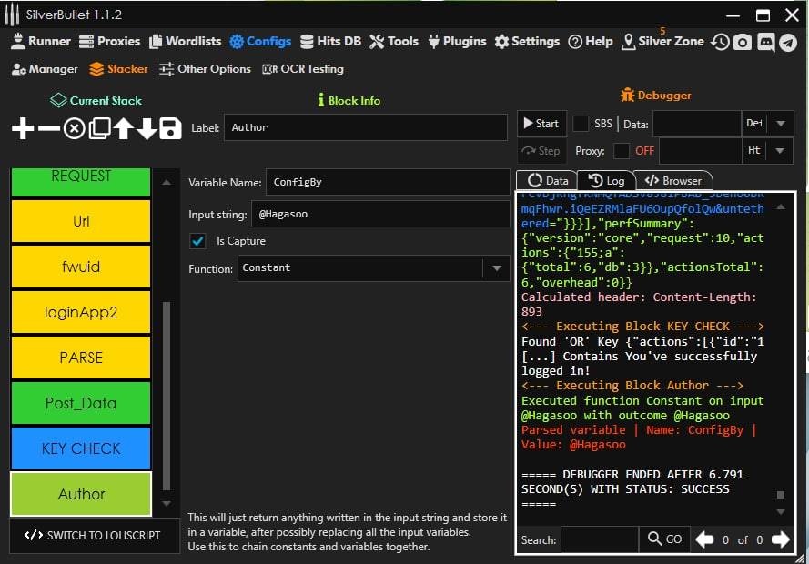809x564 pixels.
Task: Expand the data type dropdown beside Data
Action: point(781,124)
